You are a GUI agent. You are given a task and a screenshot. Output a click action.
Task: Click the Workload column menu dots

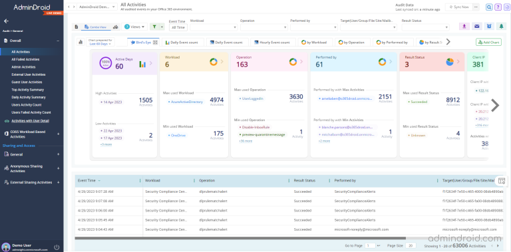click(x=194, y=180)
